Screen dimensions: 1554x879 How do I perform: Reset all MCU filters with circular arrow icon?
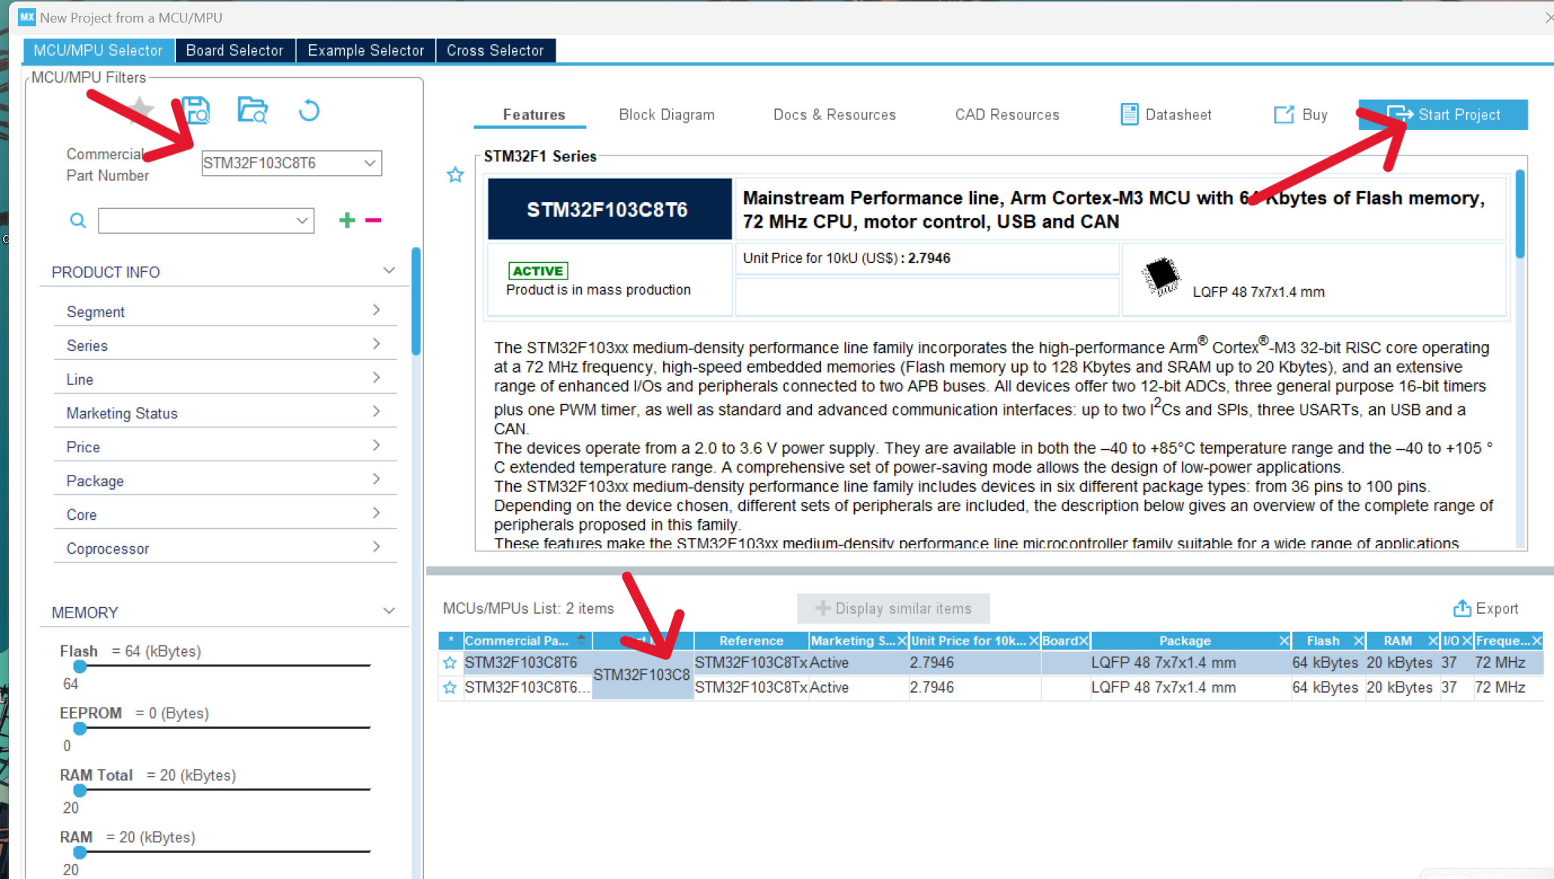[x=309, y=111]
